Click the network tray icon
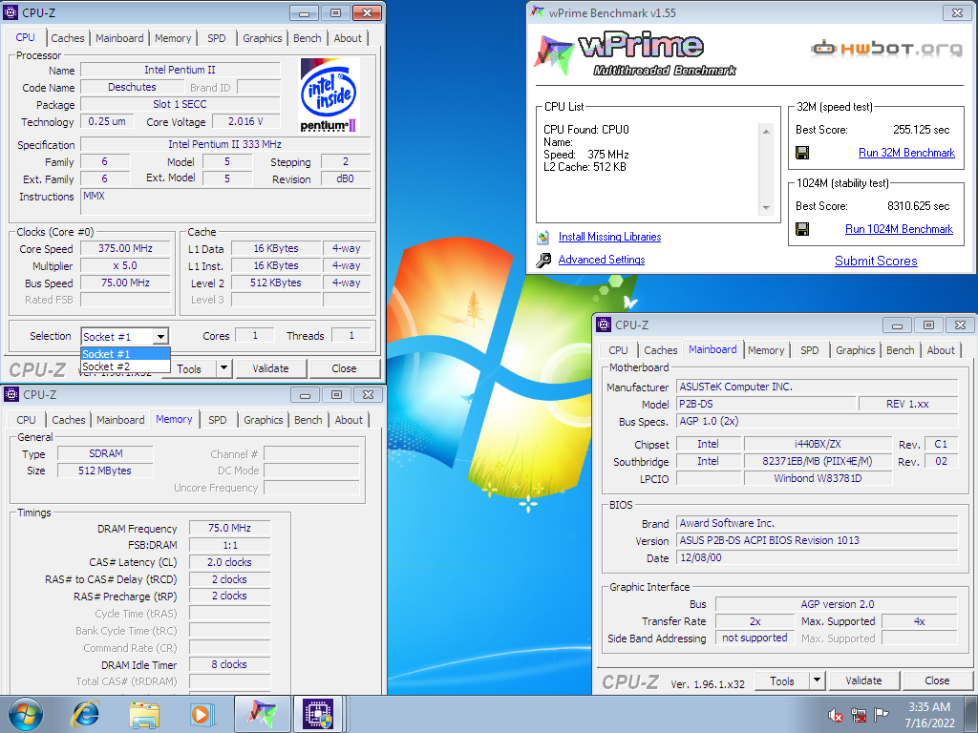This screenshot has height=733, width=978. click(x=859, y=715)
